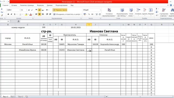Screen dimensions: 174x98
Task: Switch to the Разметка страницы tab
Action: [27, 5]
